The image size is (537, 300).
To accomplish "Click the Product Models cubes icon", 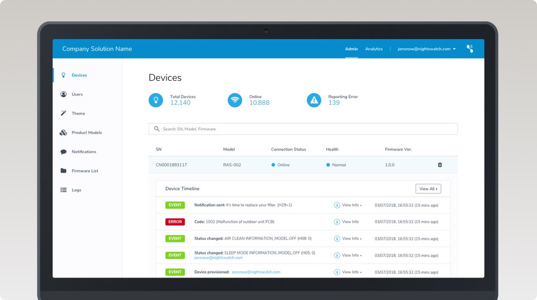I will [63, 133].
